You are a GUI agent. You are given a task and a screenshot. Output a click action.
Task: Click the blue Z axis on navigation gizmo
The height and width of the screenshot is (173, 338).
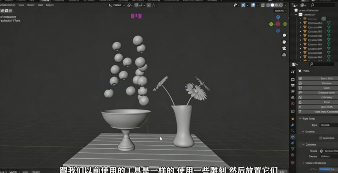(278, 17)
